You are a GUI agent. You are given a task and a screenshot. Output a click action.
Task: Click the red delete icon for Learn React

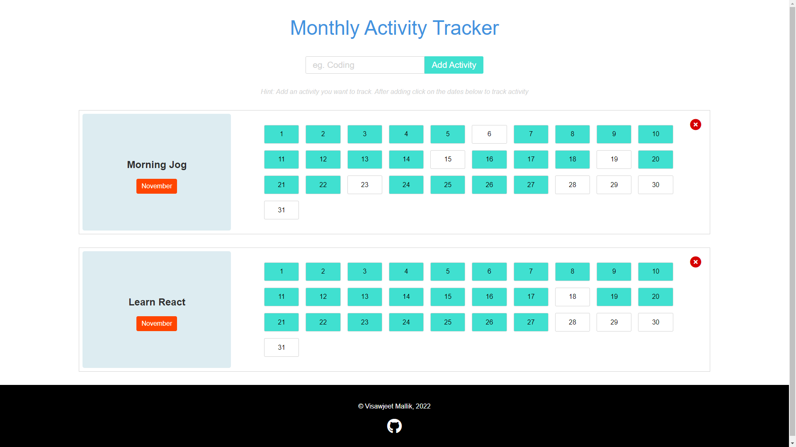(696, 262)
